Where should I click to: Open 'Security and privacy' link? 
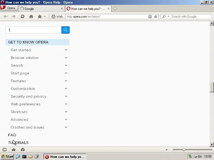click(28, 96)
